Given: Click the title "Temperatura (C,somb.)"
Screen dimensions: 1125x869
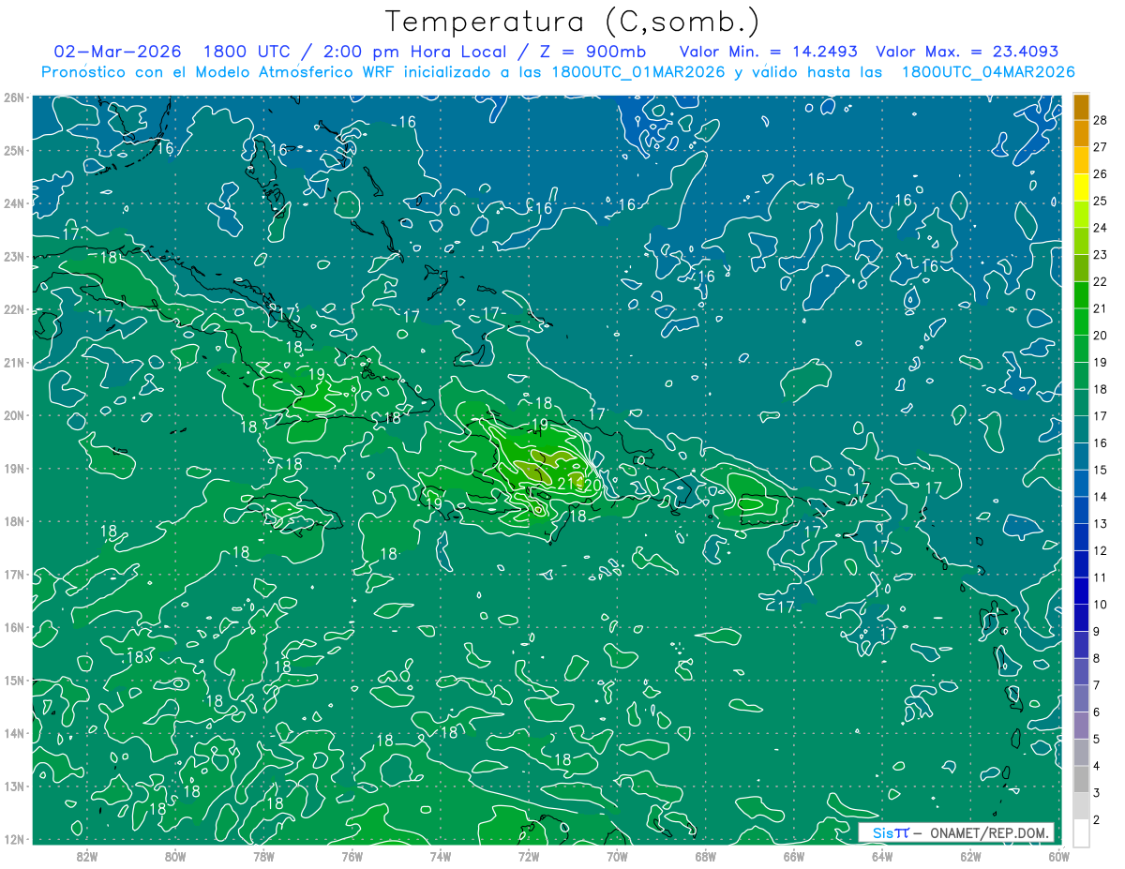Looking at the screenshot, I should [x=573, y=22].
